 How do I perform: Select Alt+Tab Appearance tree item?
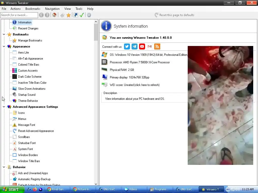[30, 59]
